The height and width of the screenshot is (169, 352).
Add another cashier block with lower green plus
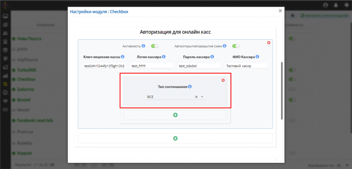click(175, 138)
